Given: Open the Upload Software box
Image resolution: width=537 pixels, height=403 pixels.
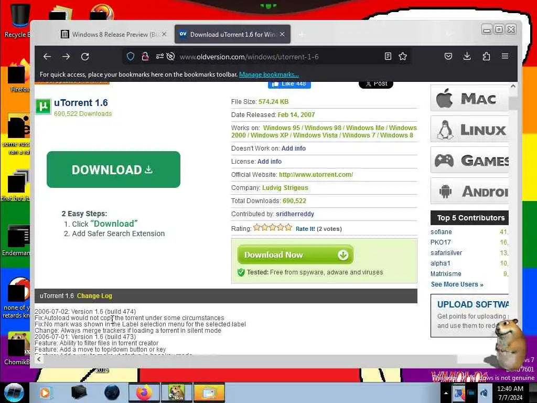Looking at the screenshot, I should pos(469,315).
